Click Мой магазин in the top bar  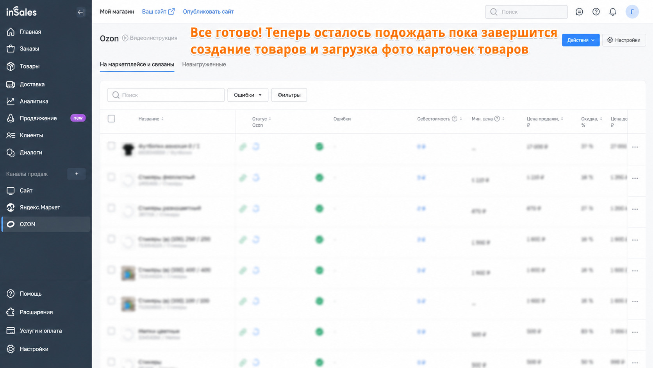[x=117, y=12]
